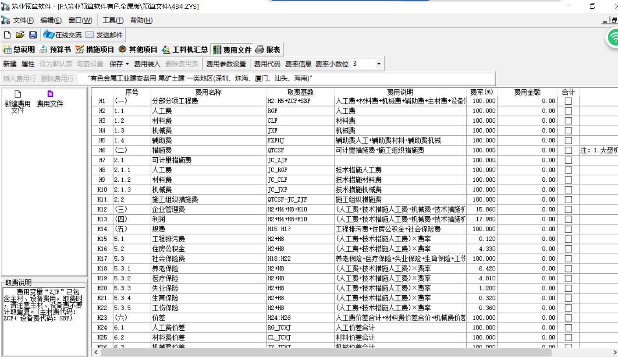
Task: Toggle 合计 checkbox for H2 人工费 row
Action: pos(568,111)
